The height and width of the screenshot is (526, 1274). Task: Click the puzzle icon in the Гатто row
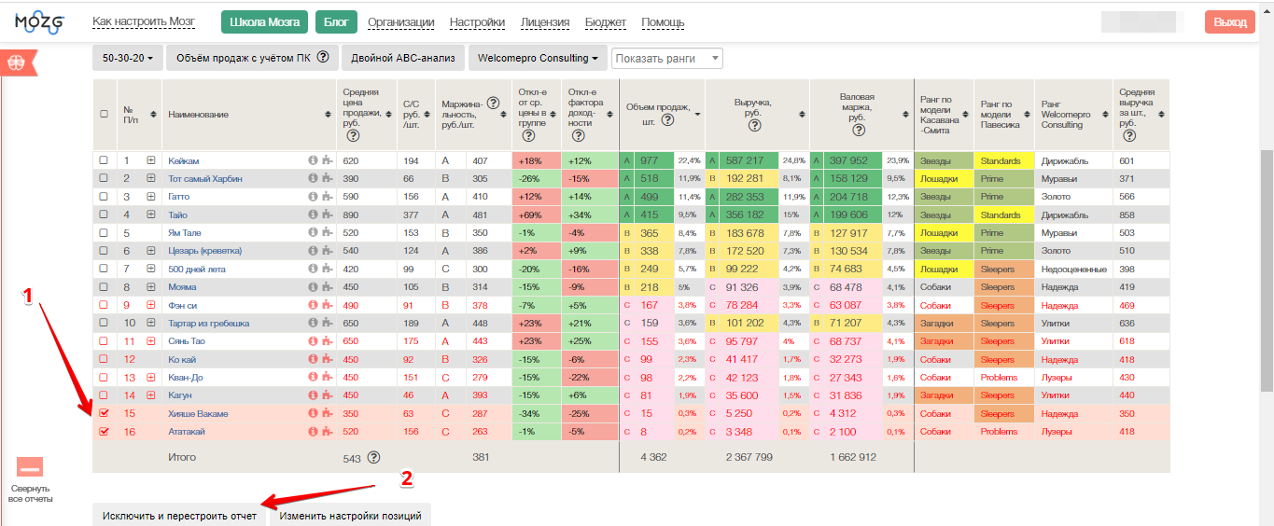pos(326,197)
